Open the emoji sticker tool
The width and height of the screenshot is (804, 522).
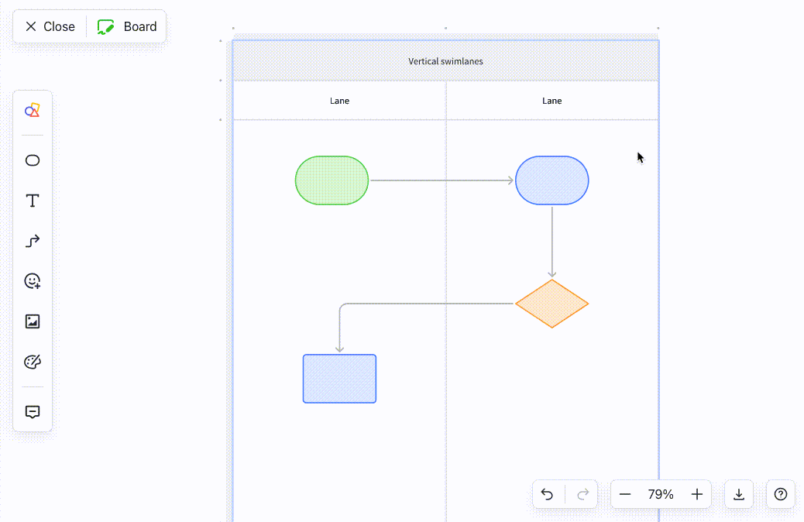click(x=32, y=281)
